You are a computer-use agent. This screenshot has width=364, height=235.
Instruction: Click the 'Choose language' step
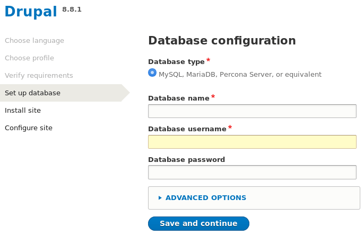34,41
